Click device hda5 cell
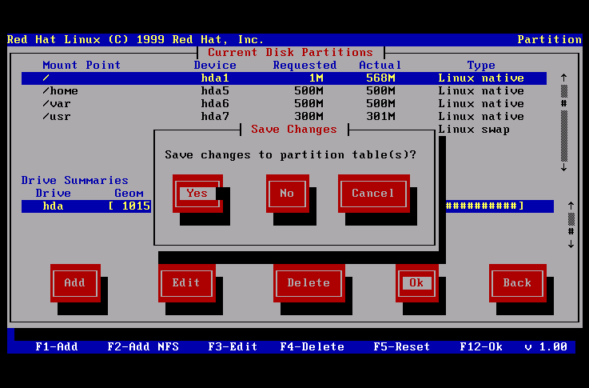This screenshot has width=589, height=388. click(x=215, y=91)
